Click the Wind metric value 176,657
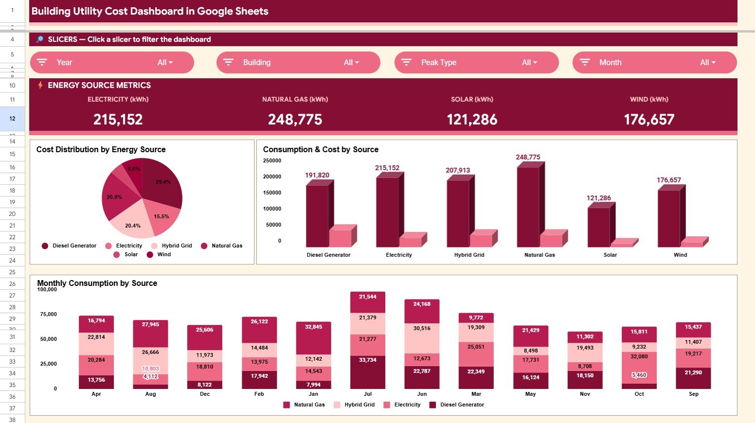This screenshot has height=423, width=755. pos(649,120)
